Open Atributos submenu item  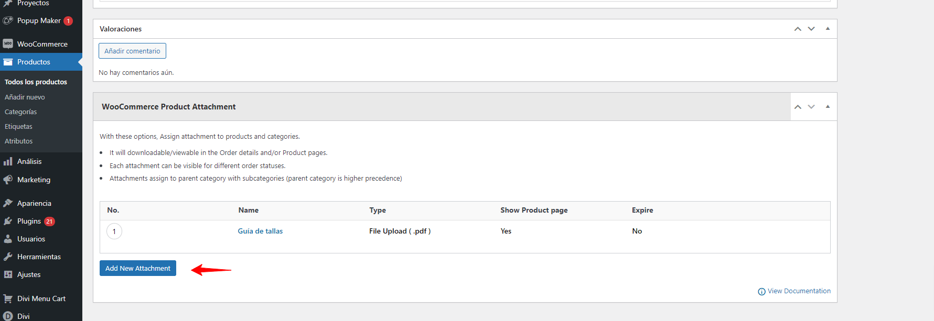tap(18, 141)
